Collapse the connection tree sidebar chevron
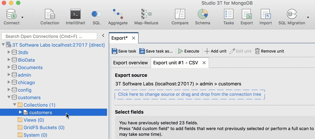 click(x=103, y=36)
